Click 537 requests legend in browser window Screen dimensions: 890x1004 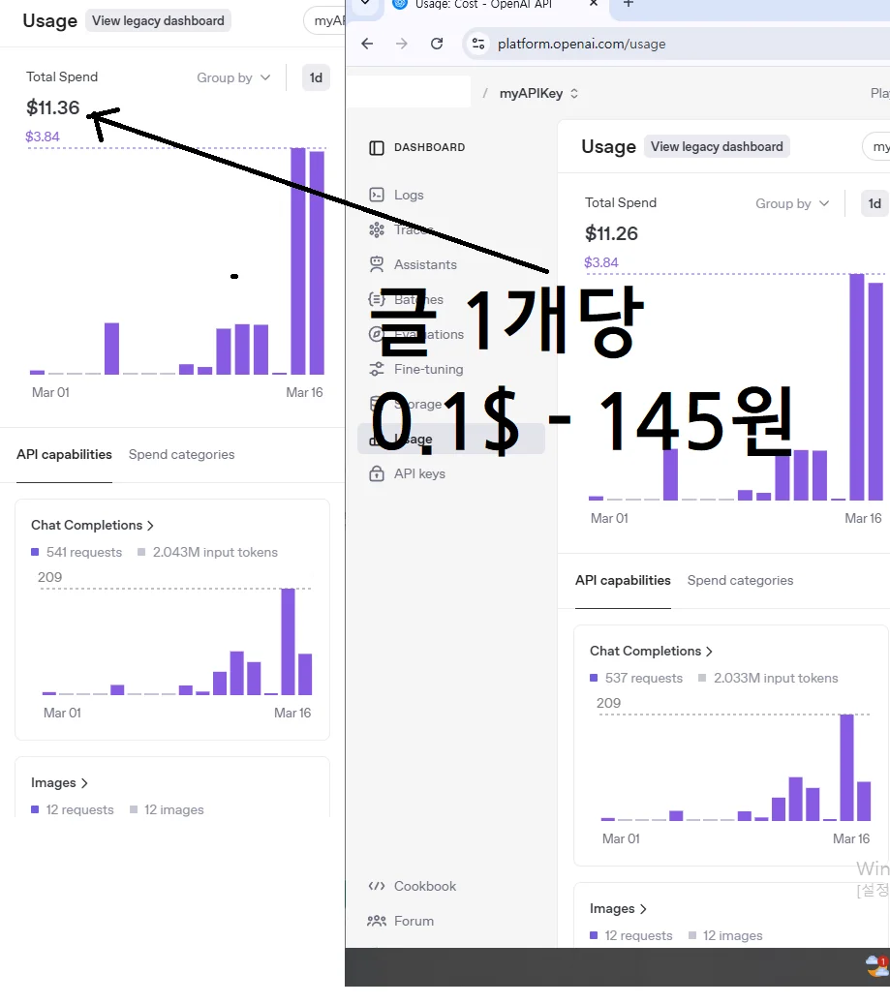636,678
